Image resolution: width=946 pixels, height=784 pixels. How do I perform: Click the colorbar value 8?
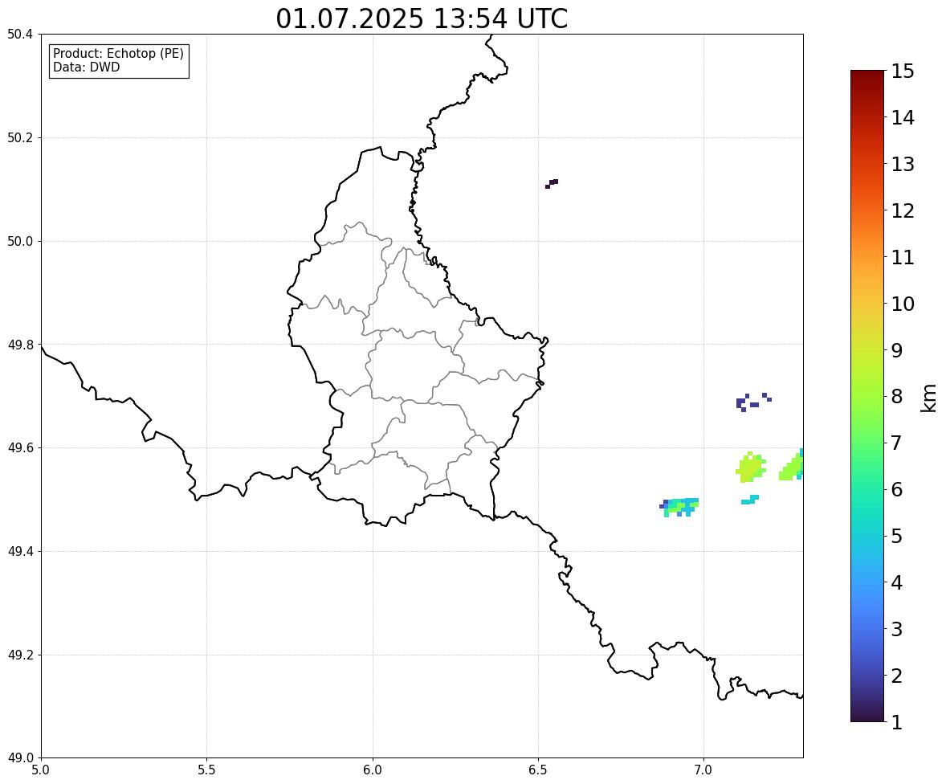[x=897, y=397]
